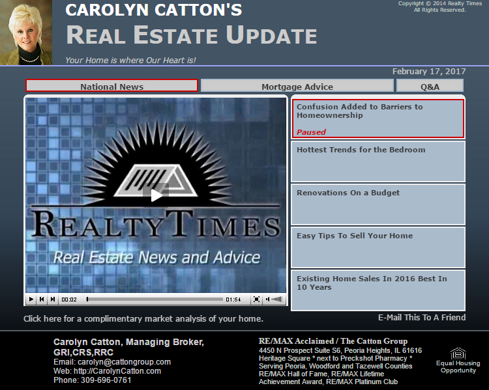Play 'Confusion Added to Barriers to Homeownership'
The height and width of the screenshot is (390, 489).
point(378,118)
